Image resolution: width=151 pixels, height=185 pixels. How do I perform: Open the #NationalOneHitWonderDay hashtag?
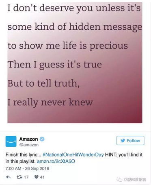click(73, 155)
